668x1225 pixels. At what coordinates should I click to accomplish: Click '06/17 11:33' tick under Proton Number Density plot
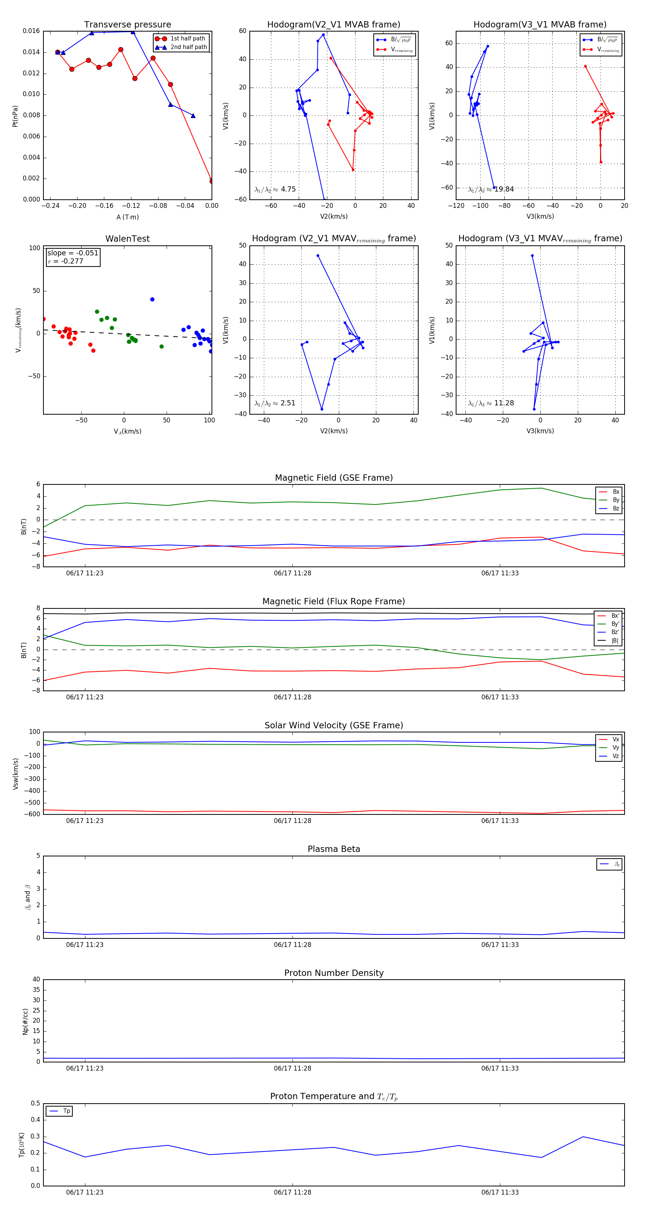[500, 1069]
